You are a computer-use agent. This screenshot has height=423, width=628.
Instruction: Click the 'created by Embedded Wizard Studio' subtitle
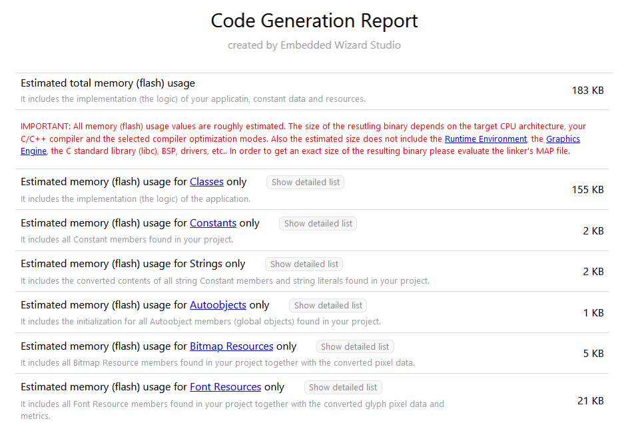click(314, 45)
